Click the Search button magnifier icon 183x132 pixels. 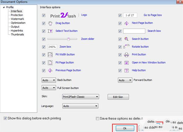[x=127, y=39]
